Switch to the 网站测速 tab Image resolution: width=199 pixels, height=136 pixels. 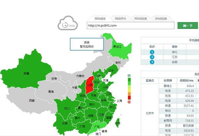100,19
